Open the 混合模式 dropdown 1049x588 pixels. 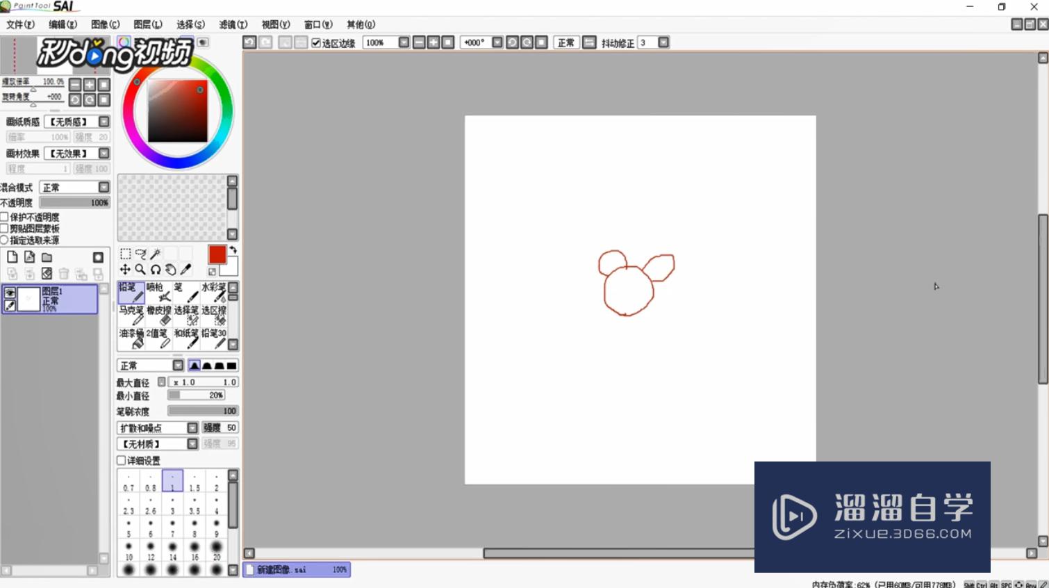104,188
